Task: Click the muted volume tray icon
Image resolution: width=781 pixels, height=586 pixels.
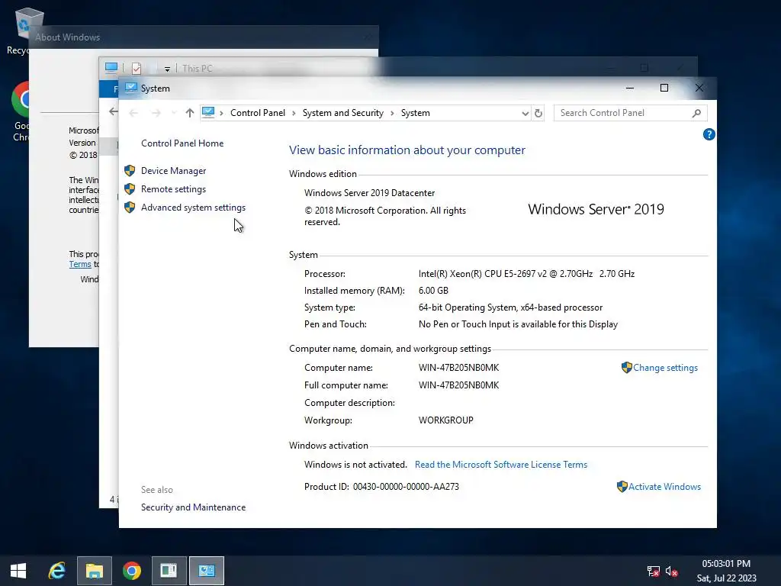Action: tap(671, 572)
